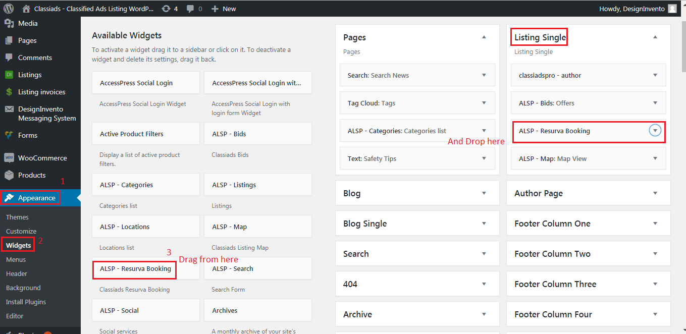Expand the ALSP - Map View widget
This screenshot has width=686, height=334.
click(x=655, y=158)
